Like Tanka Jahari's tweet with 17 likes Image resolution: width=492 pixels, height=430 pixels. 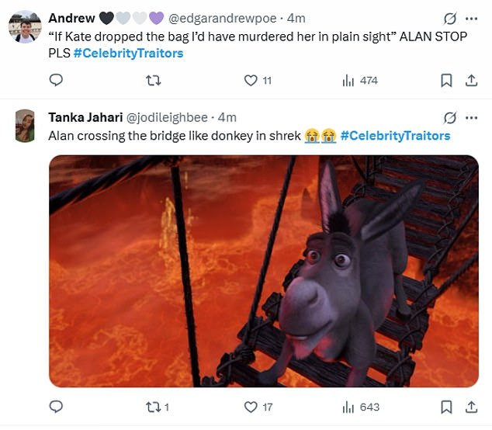pyautogui.click(x=250, y=407)
